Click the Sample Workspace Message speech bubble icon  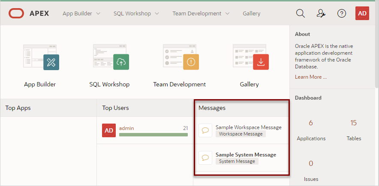pos(205,130)
